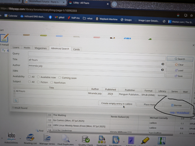Switch to the Loans tab

(x=16, y=47)
